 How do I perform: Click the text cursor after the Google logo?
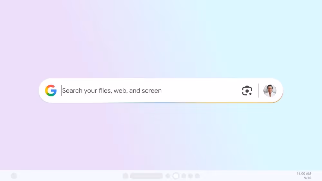[62, 90]
